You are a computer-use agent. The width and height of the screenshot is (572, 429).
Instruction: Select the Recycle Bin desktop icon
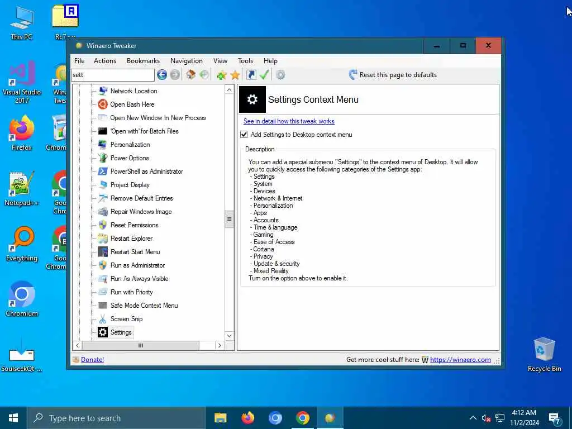point(544,355)
